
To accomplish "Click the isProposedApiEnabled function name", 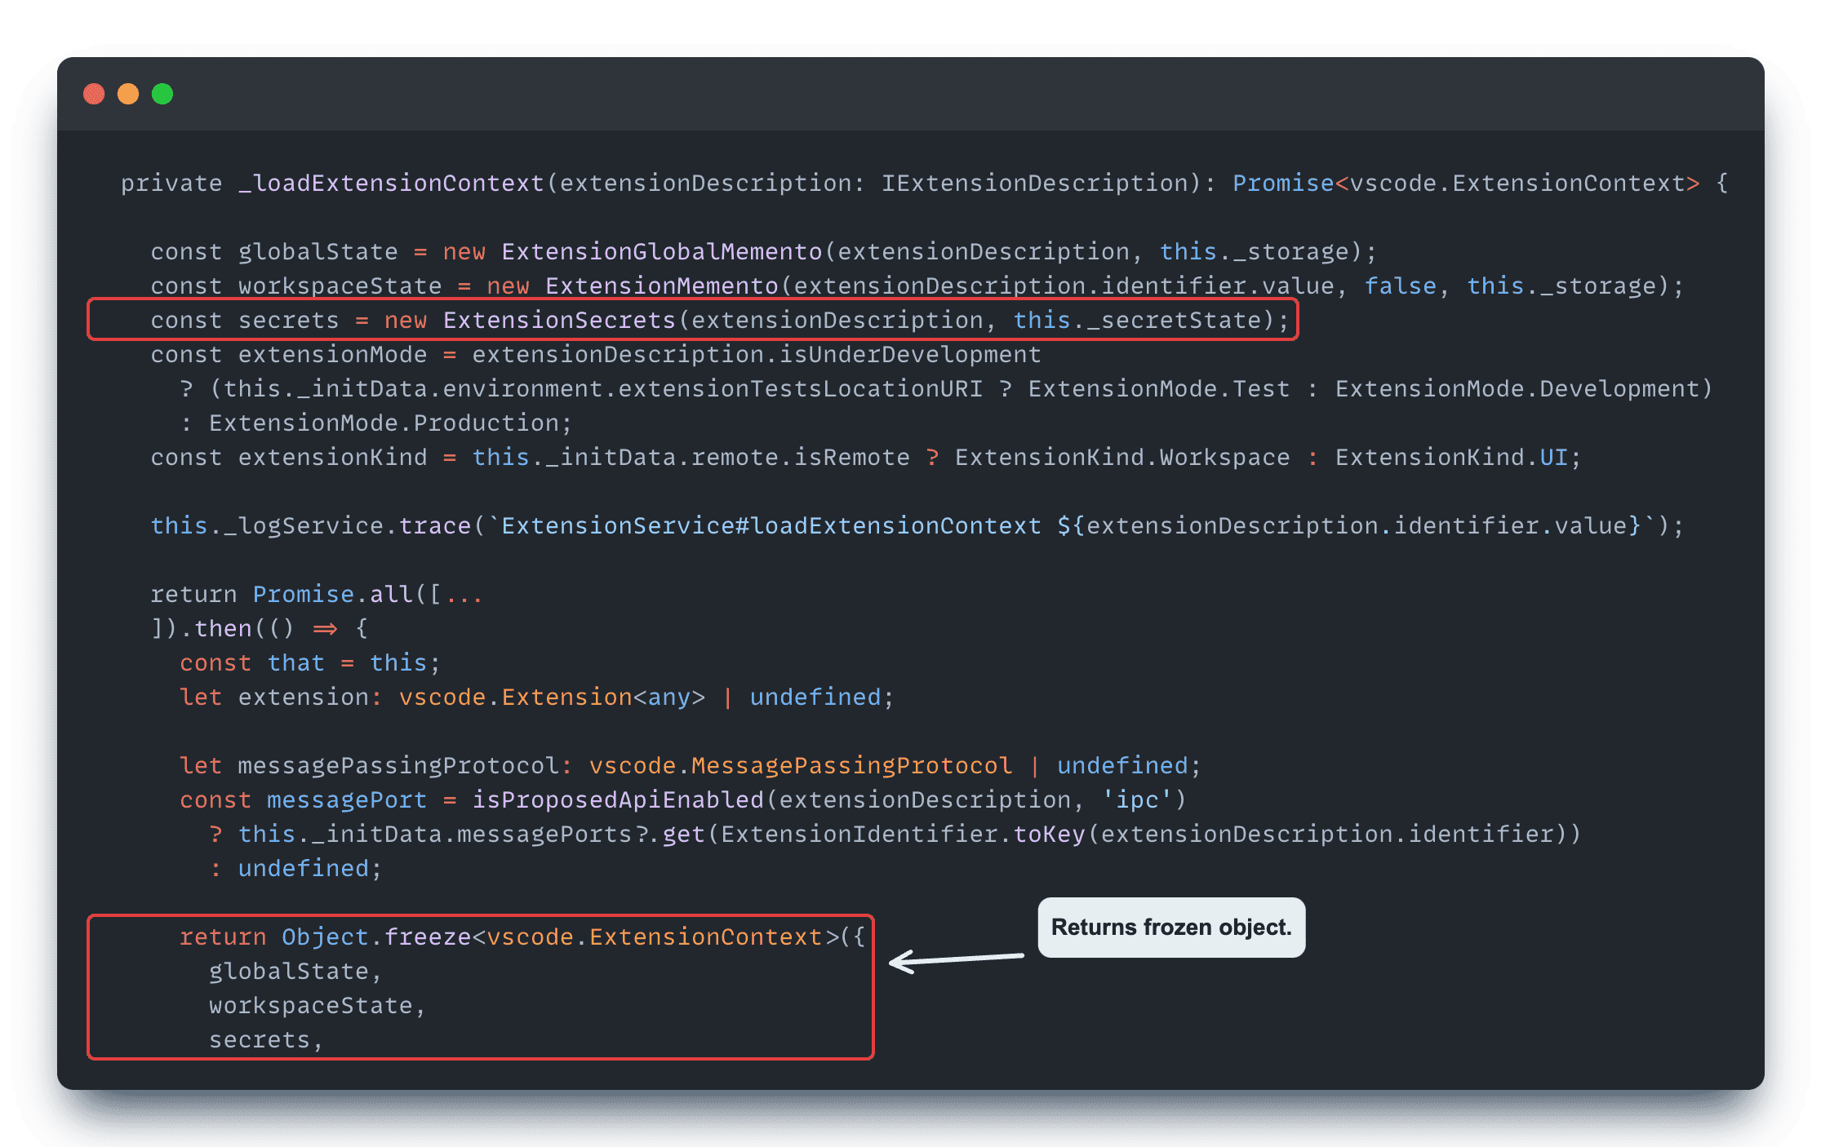I will point(618,800).
